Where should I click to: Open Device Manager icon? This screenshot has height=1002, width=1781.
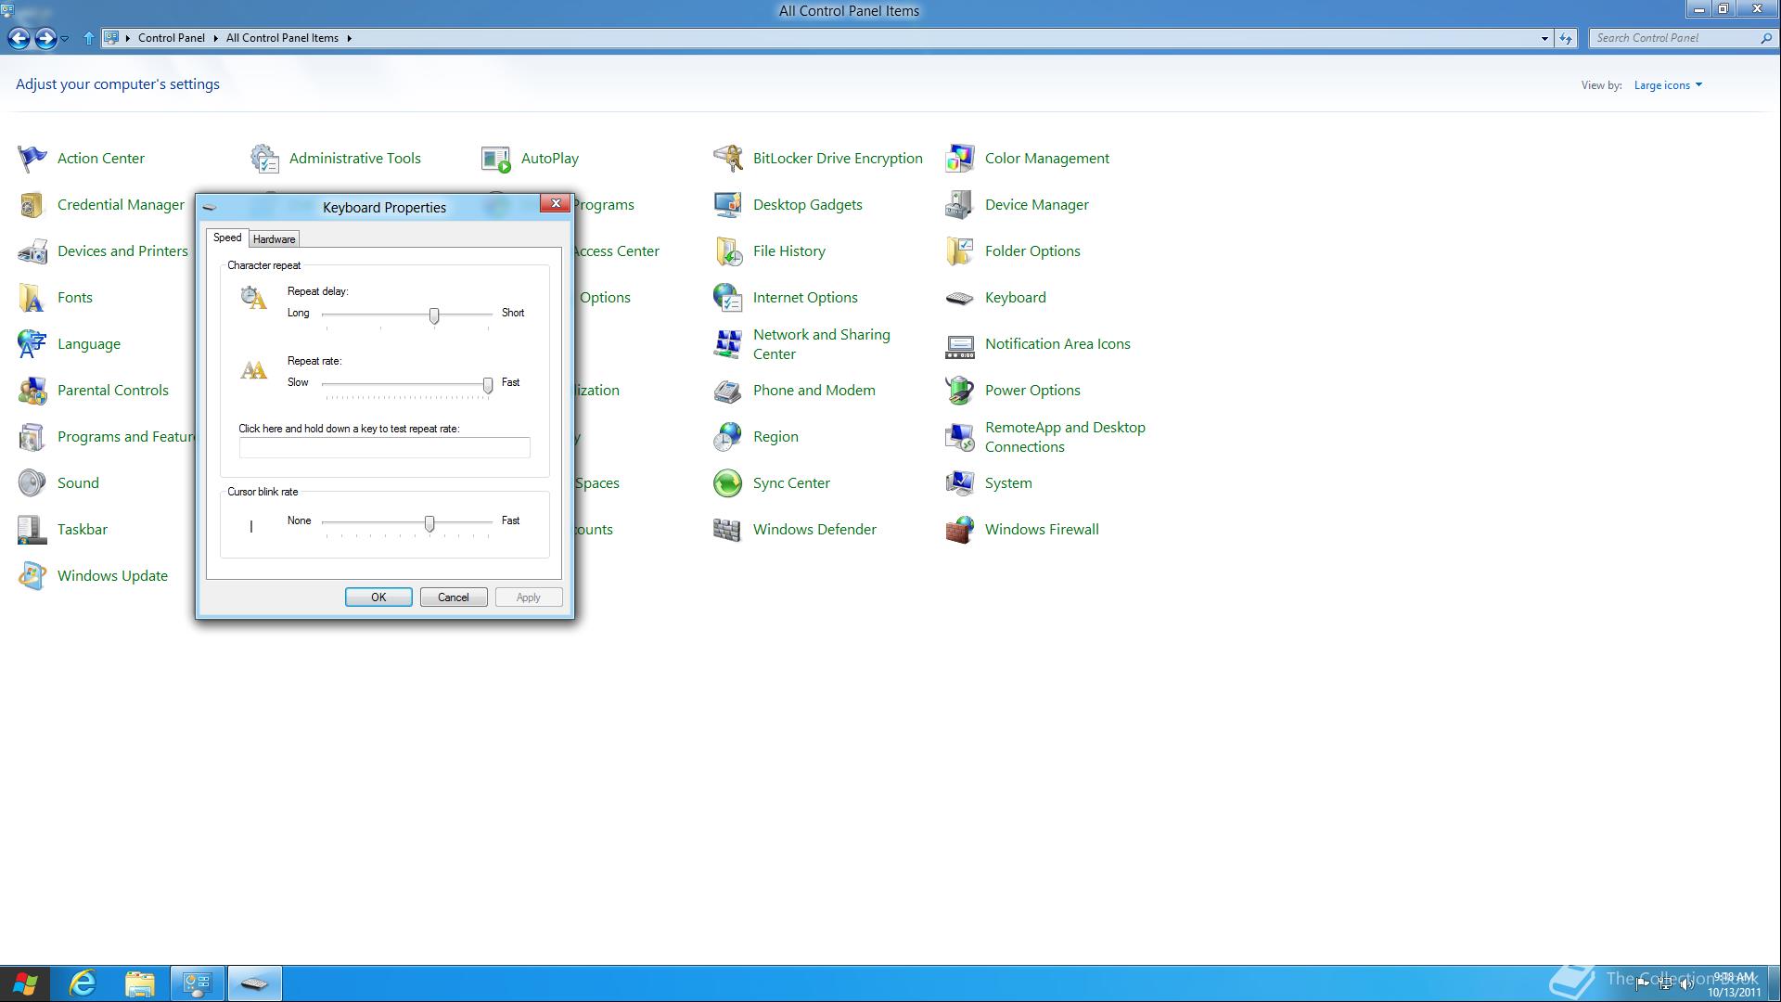click(x=960, y=205)
